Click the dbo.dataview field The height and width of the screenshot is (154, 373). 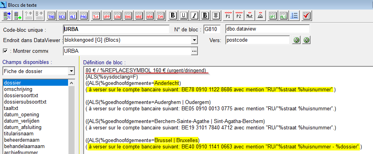click(268, 29)
